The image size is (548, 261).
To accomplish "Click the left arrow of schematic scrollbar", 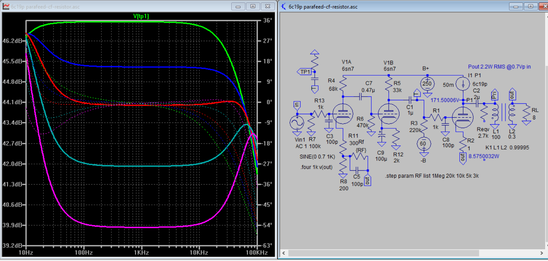I will [284, 253].
